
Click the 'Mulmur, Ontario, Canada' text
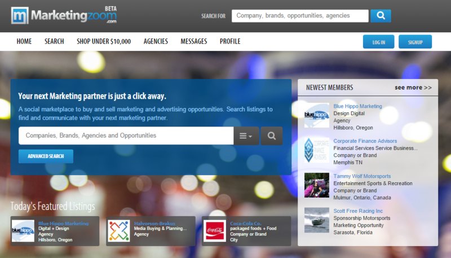coord(362,198)
